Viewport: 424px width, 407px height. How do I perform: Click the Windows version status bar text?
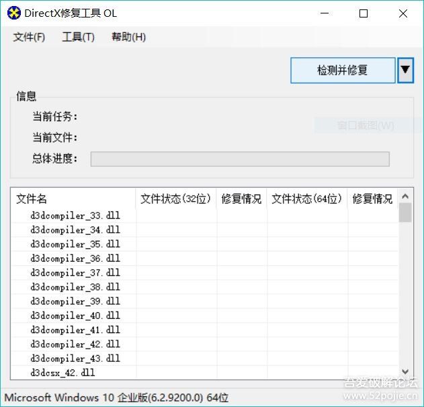pos(116,398)
